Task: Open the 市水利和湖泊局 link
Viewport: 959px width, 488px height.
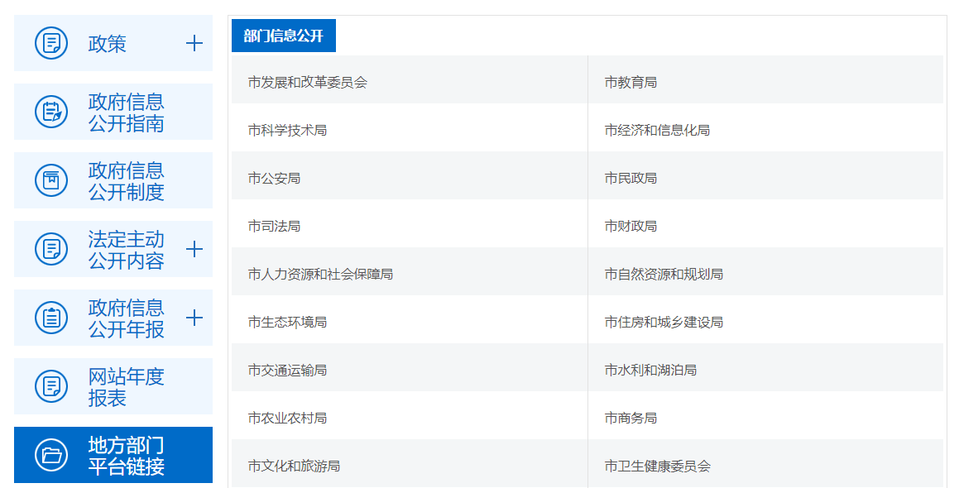Action: [x=650, y=370]
